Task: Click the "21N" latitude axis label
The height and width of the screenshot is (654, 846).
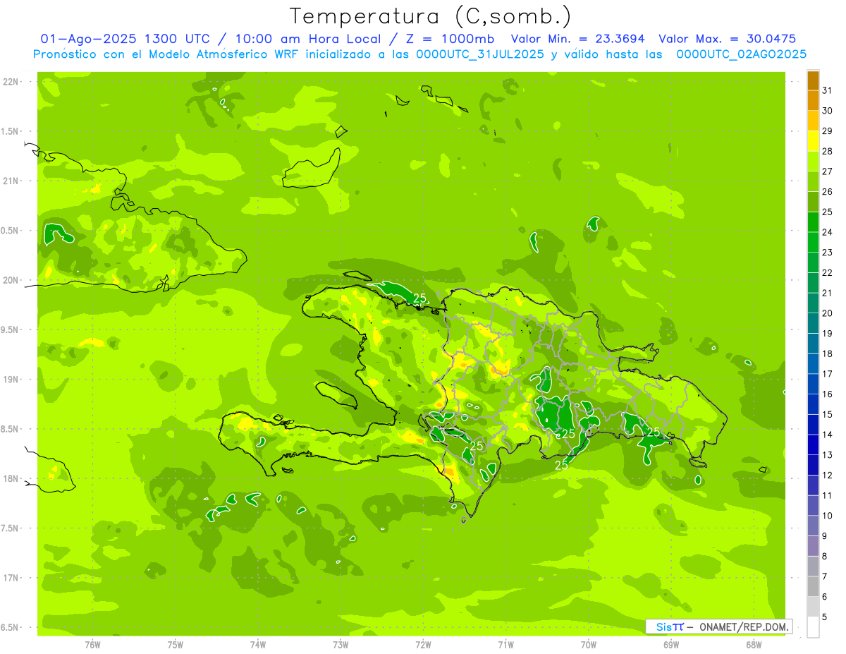Action: [x=10, y=181]
